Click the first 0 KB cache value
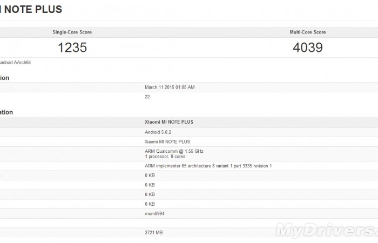The image size is (378, 243). point(150,175)
